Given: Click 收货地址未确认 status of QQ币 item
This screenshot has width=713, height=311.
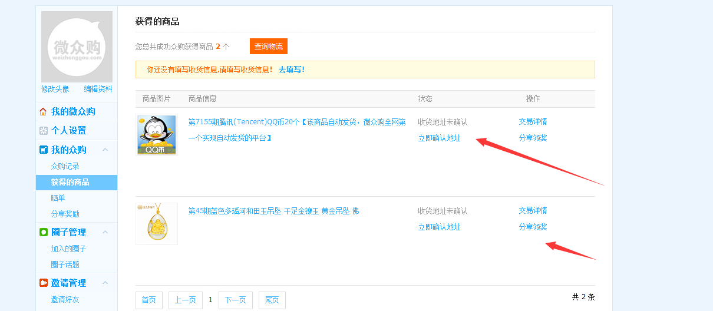Looking at the screenshot, I should click(x=443, y=122).
